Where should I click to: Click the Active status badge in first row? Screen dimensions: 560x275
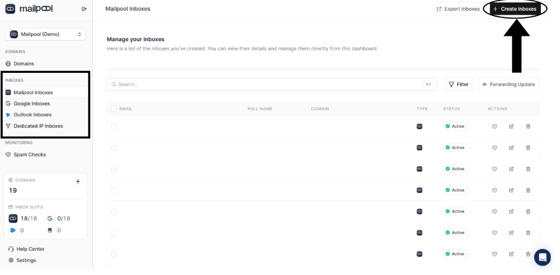pos(455,126)
